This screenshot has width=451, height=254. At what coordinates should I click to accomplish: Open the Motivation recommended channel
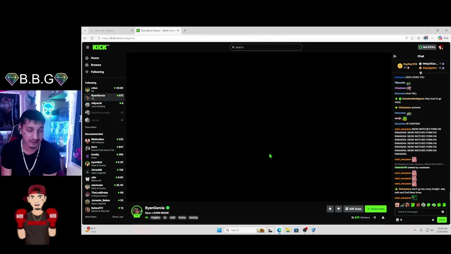(x=104, y=141)
